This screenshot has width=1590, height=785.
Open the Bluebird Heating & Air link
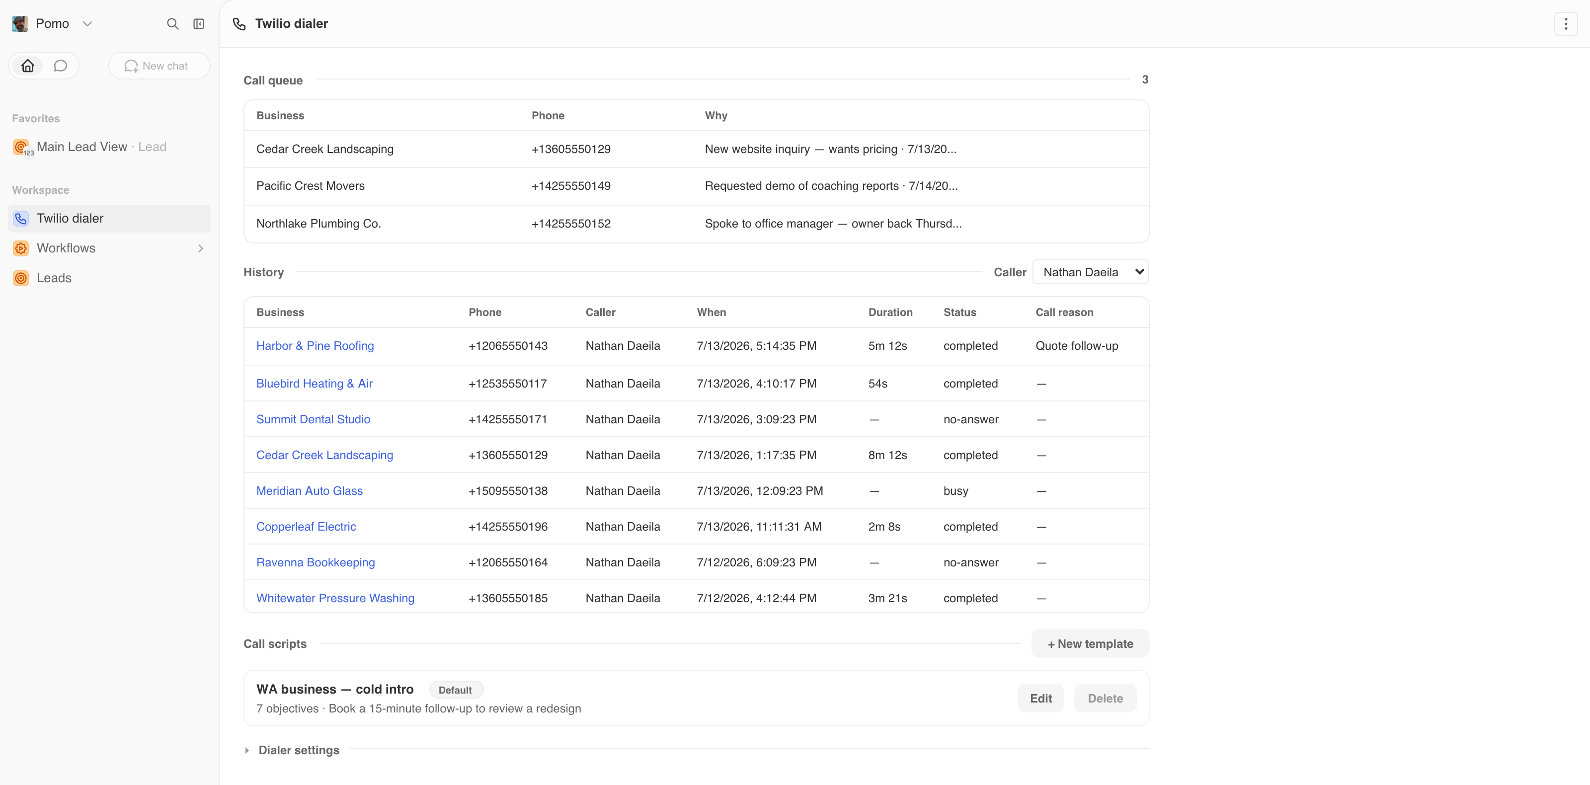(314, 383)
